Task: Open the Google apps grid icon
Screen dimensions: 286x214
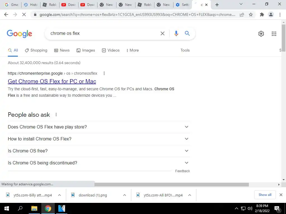Action: (x=274, y=34)
